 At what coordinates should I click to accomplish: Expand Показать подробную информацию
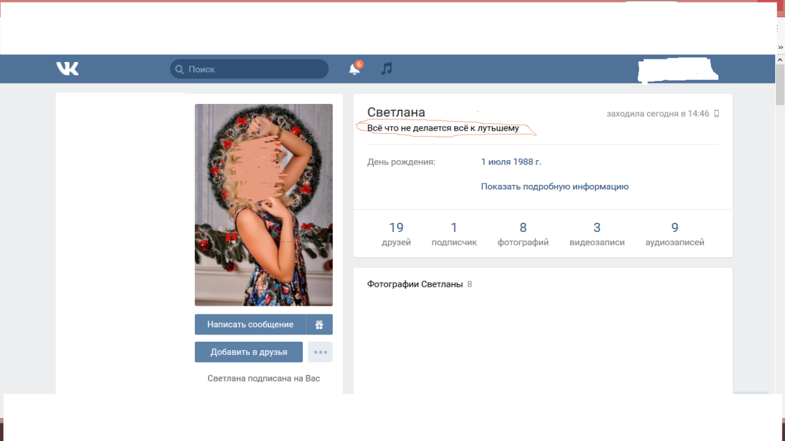pos(554,186)
